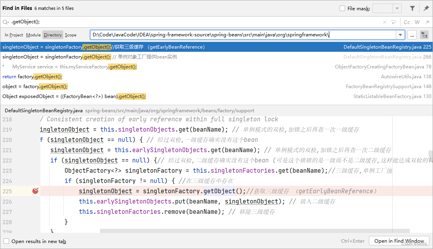The width and height of the screenshot is (433, 249).
Task: Enable Open results in new tab
Action: point(6,241)
